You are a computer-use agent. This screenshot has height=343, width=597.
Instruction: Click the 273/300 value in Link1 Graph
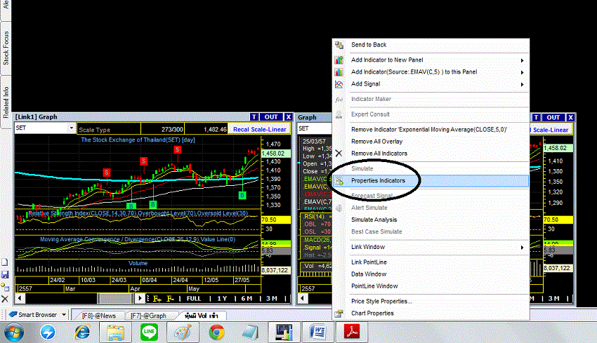coord(172,129)
